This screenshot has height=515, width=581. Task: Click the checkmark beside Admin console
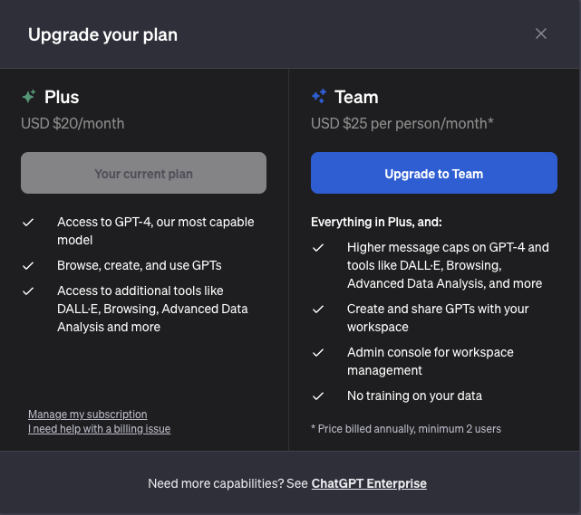(x=318, y=353)
